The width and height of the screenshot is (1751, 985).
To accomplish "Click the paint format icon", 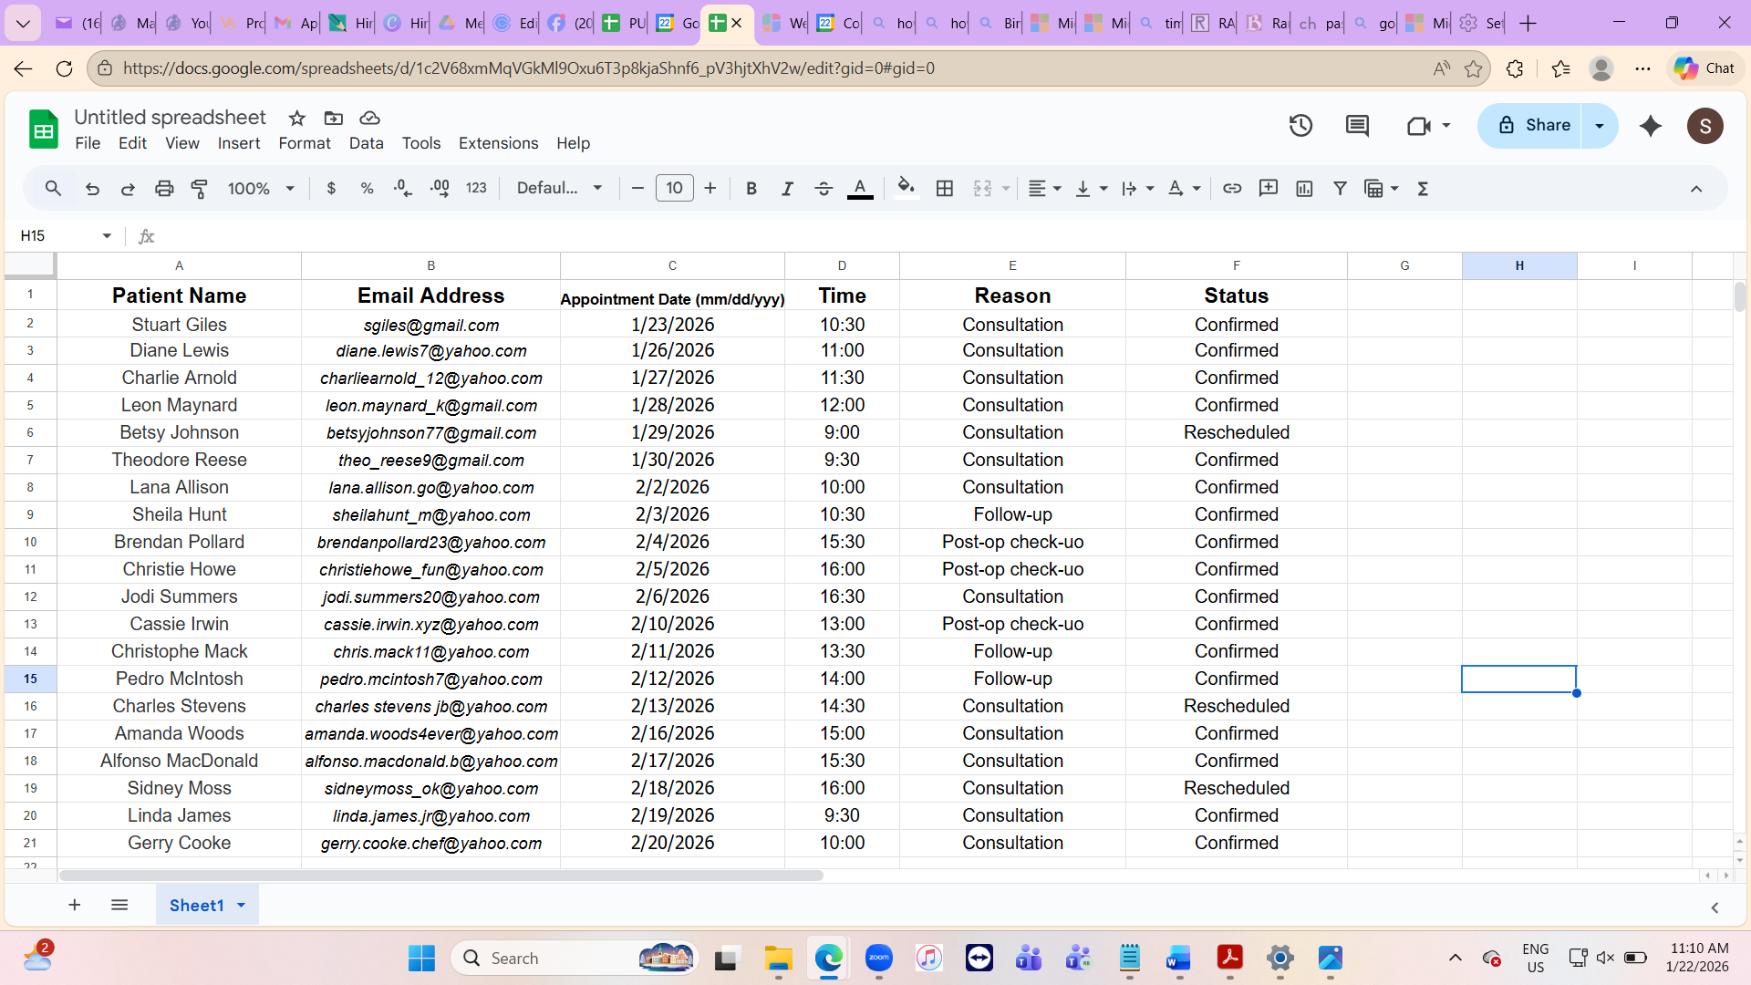I will pos(200,189).
